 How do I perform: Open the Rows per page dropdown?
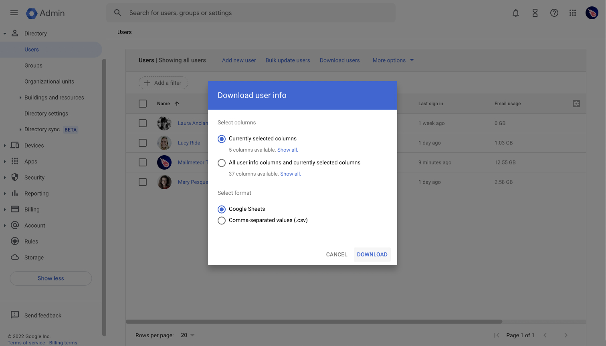(187, 335)
